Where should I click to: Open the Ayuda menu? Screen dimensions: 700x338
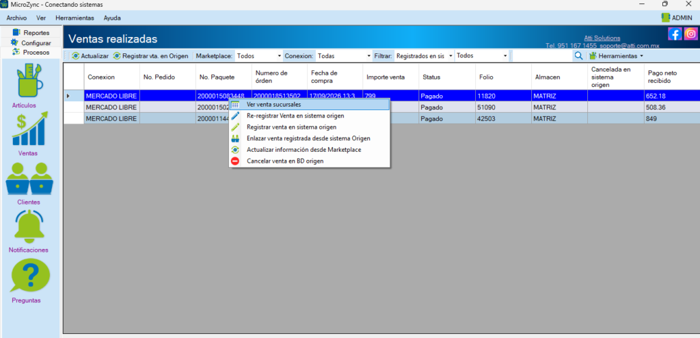[112, 18]
